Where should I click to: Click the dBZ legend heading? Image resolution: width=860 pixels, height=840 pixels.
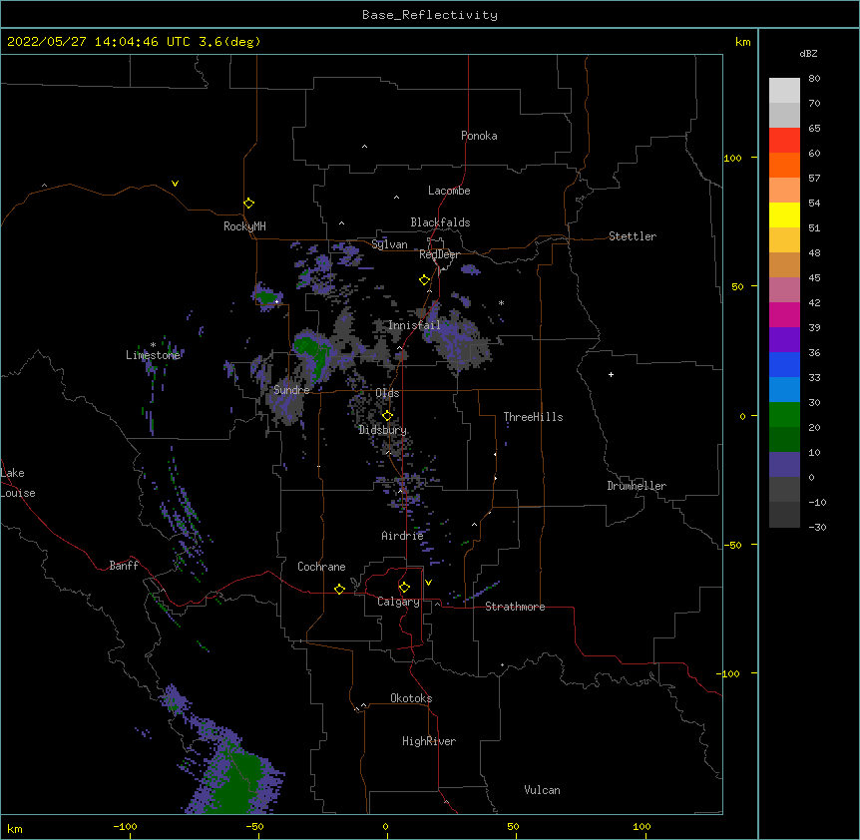[808, 53]
